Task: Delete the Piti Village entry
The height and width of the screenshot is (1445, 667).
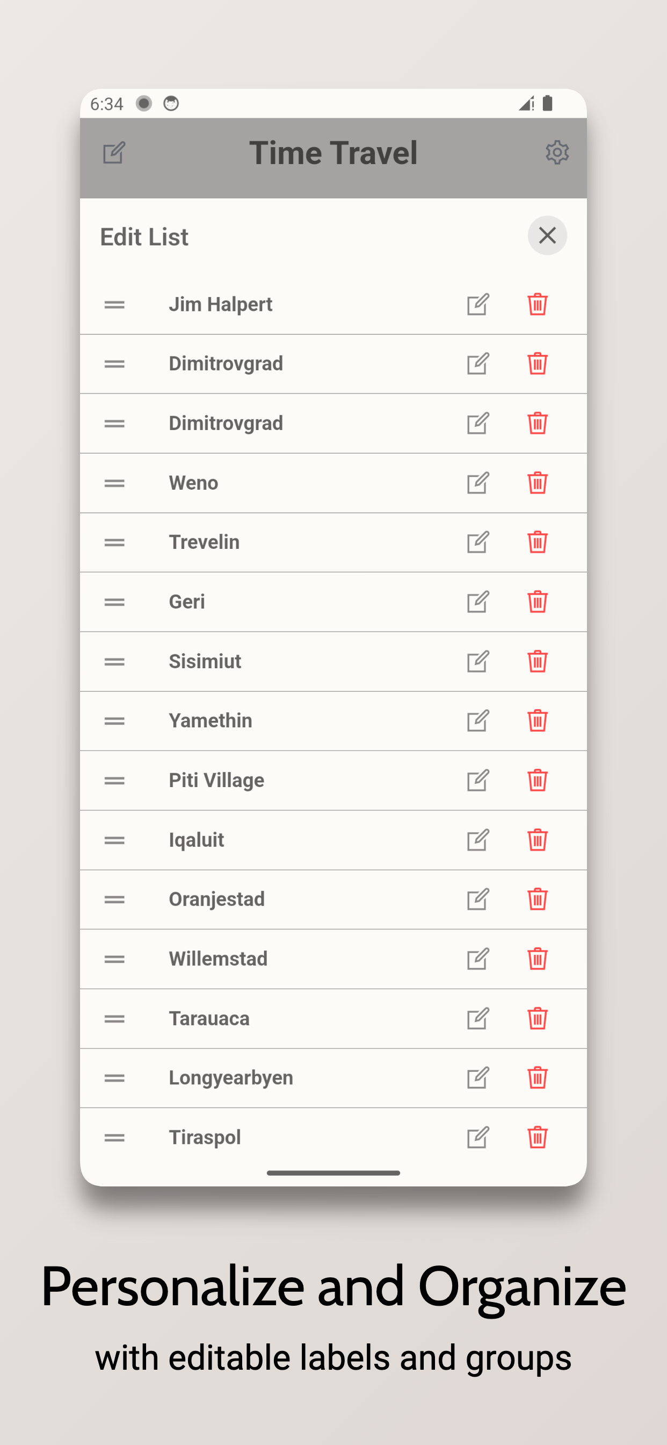Action: (537, 780)
